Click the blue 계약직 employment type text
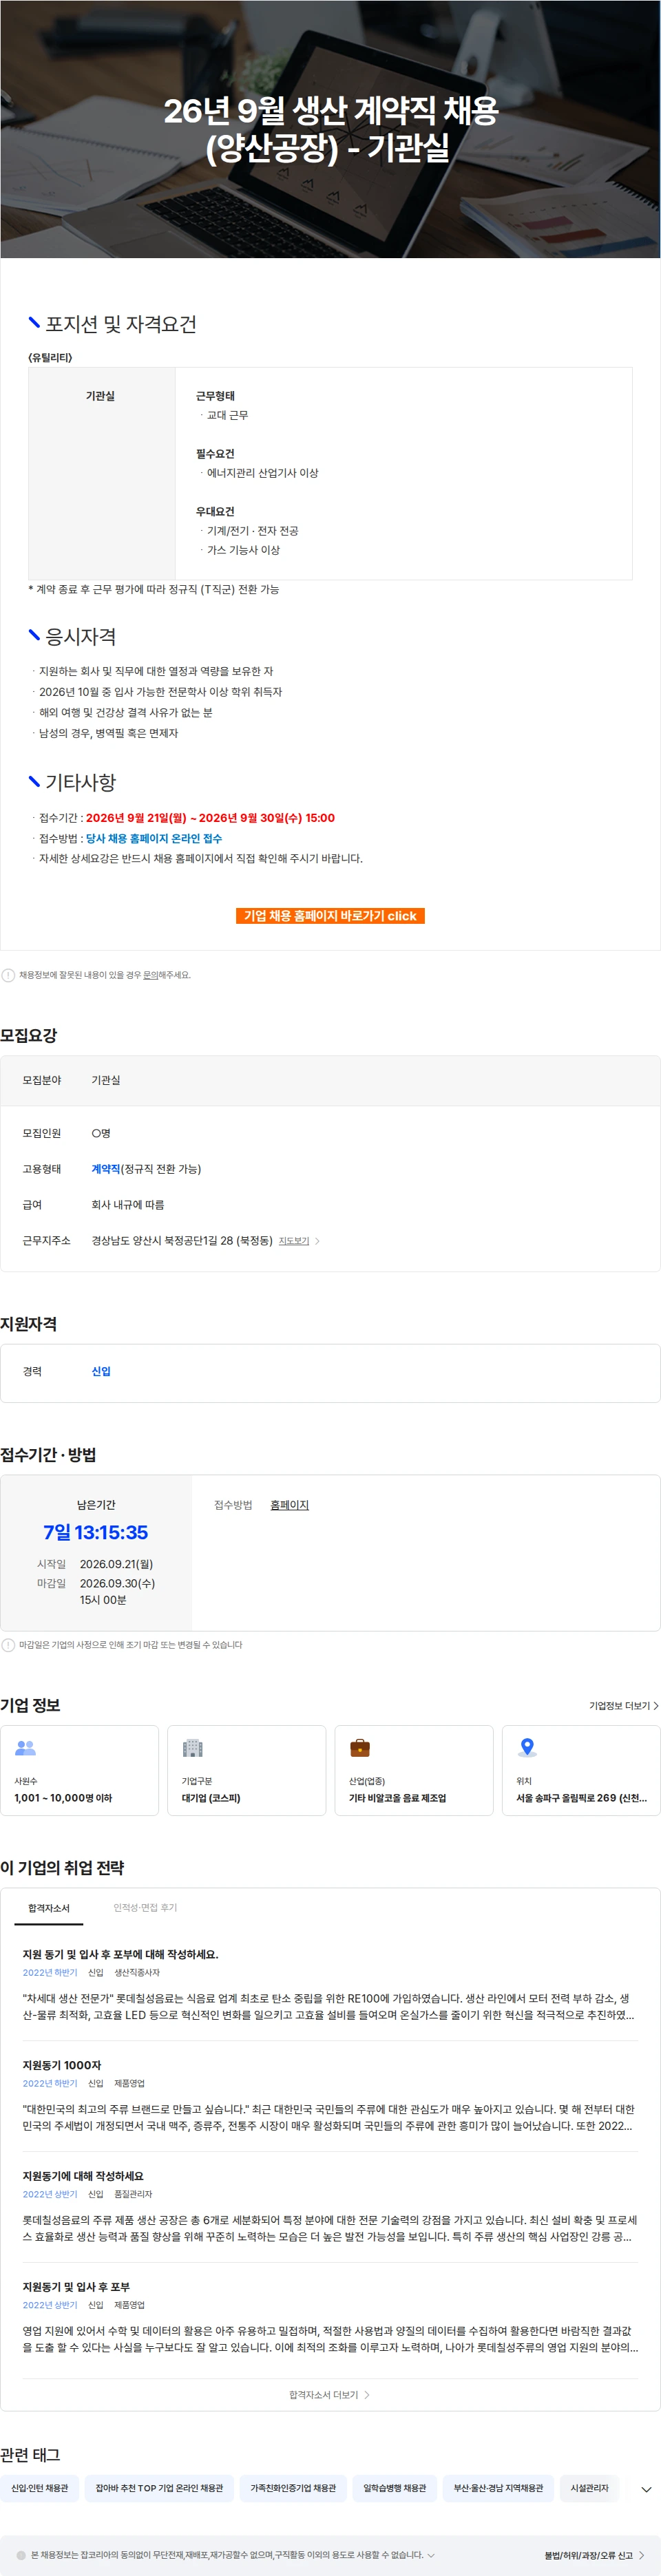 pos(106,1169)
